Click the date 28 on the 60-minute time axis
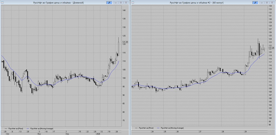Viewport: 276px width, 135px height. point(223,131)
